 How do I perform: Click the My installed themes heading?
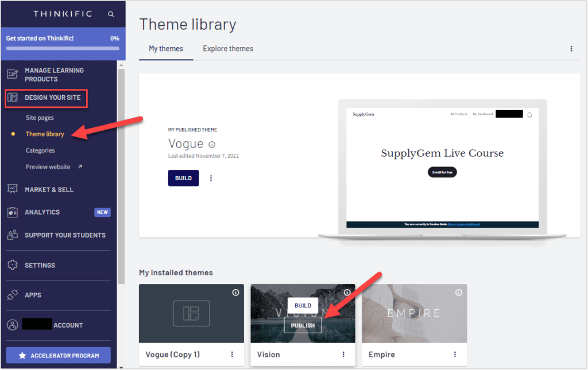pyautogui.click(x=176, y=272)
